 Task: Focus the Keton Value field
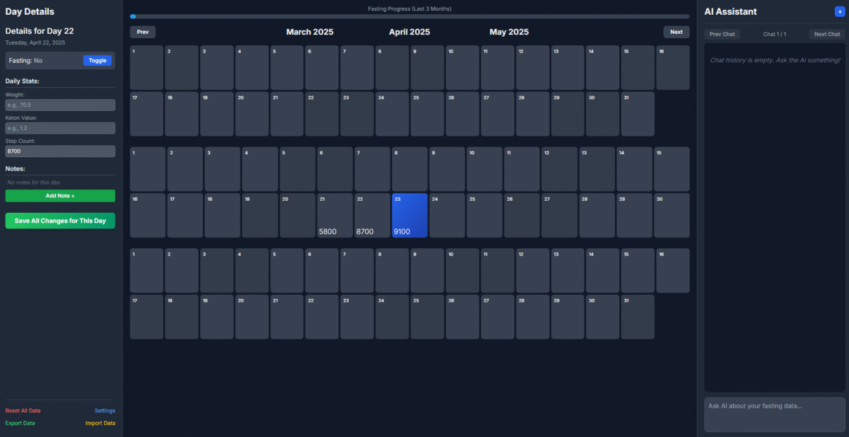[60, 128]
